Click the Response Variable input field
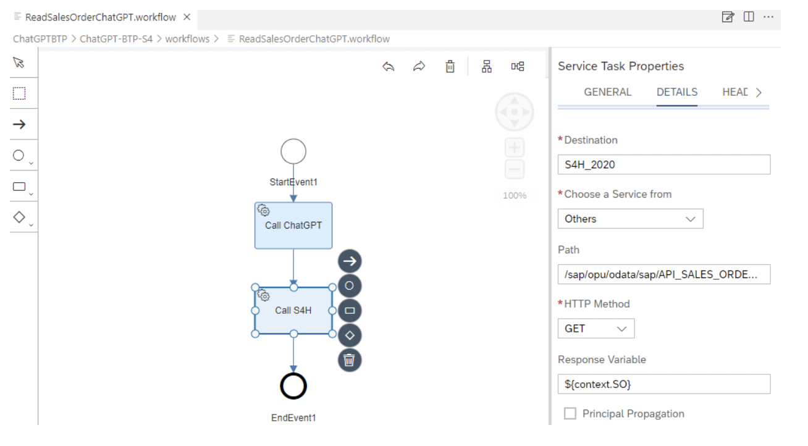The height and width of the screenshot is (446, 808). coord(664,384)
